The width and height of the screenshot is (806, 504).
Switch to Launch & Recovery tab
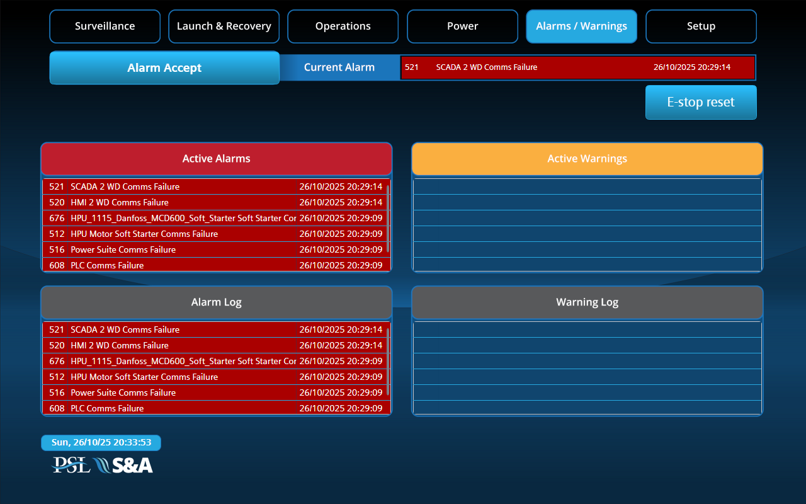click(224, 26)
